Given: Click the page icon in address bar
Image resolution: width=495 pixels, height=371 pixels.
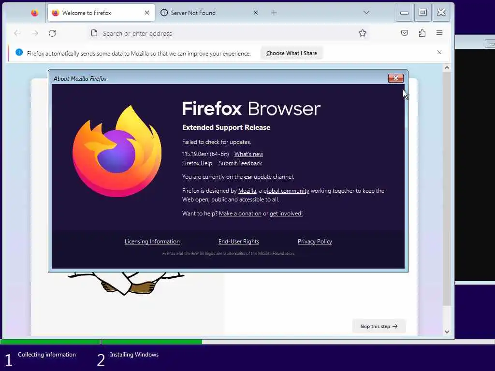Looking at the screenshot, I should tap(94, 33).
